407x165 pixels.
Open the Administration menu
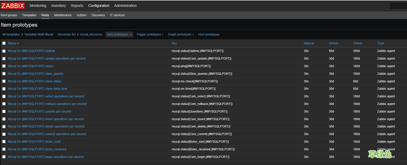(x=125, y=5)
